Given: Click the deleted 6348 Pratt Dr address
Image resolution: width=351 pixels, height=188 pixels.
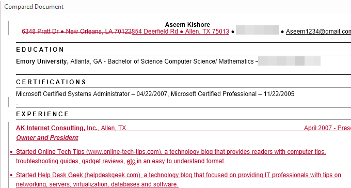Looking at the screenshot, I should [x=76, y=32].
